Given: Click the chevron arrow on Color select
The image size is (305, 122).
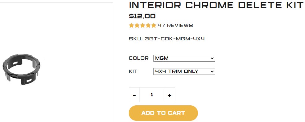Looking at the screenshot, I should pyautogui.click(x=212, y=58).
